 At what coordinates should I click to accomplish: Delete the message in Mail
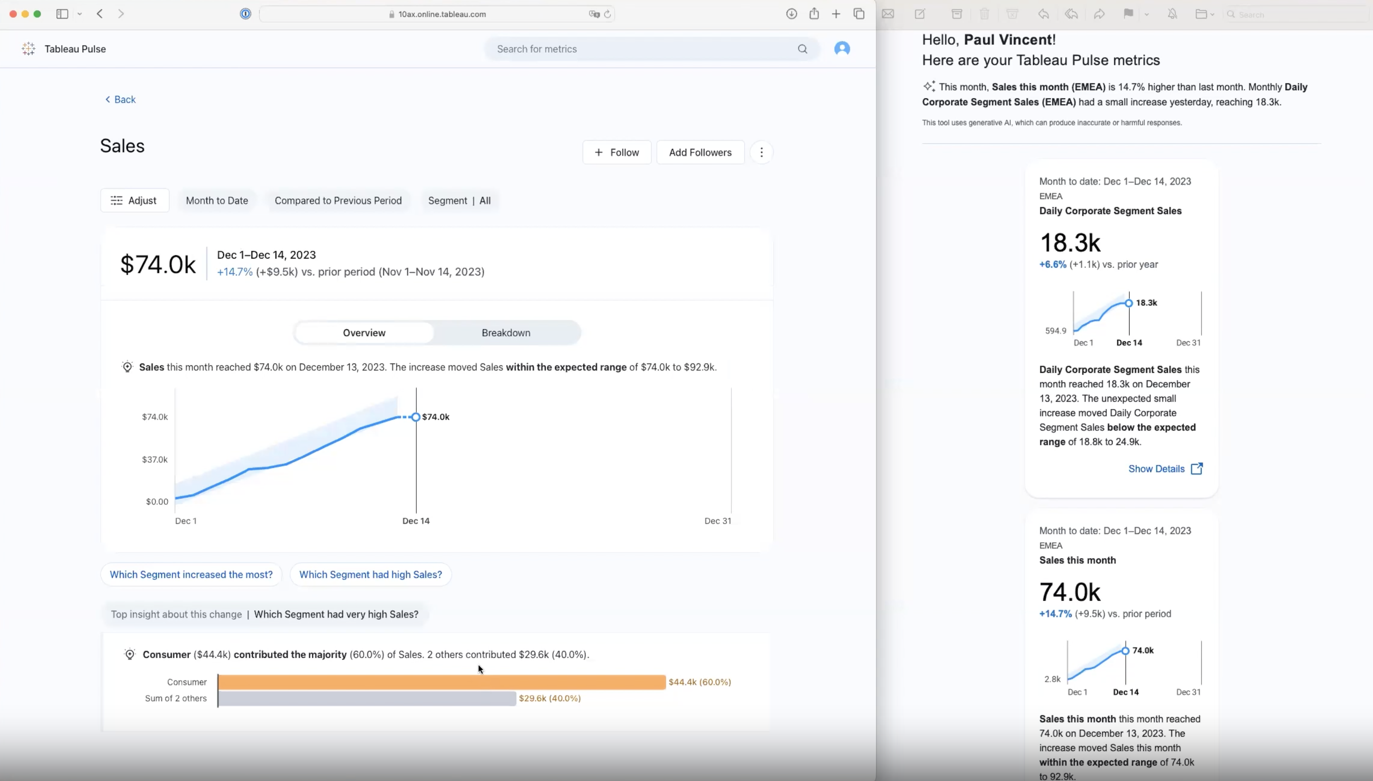click(x=984, y=14)
